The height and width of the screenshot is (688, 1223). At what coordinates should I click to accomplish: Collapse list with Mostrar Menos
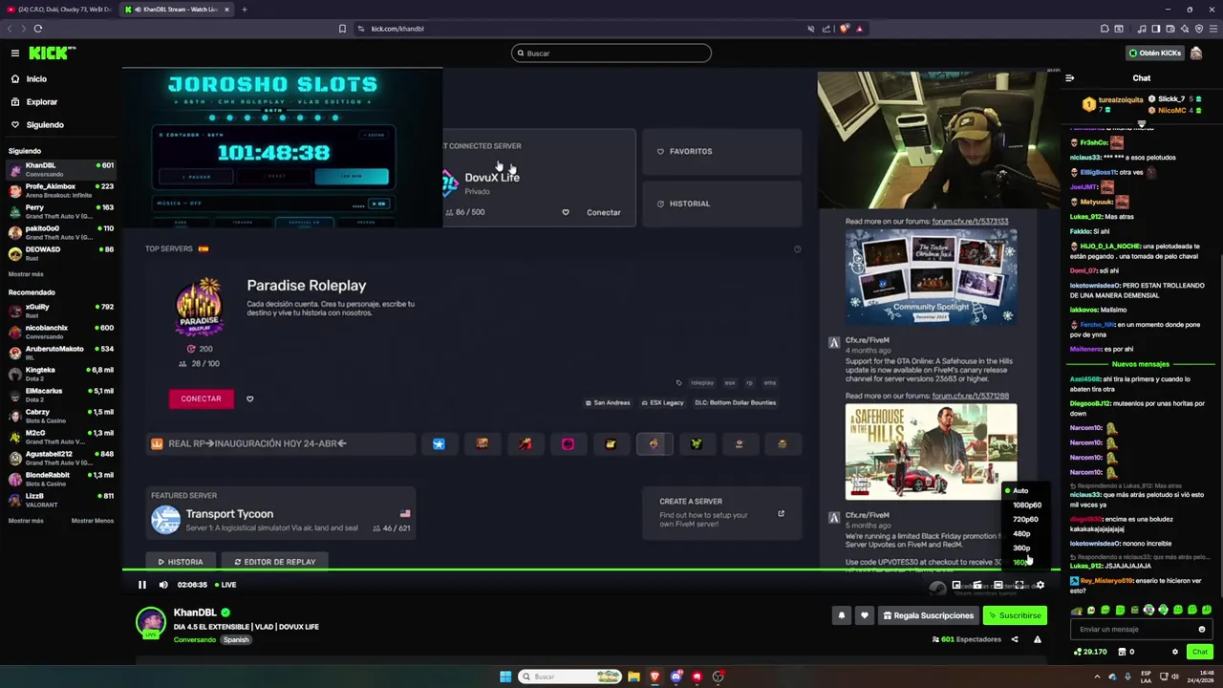[92, 521]
